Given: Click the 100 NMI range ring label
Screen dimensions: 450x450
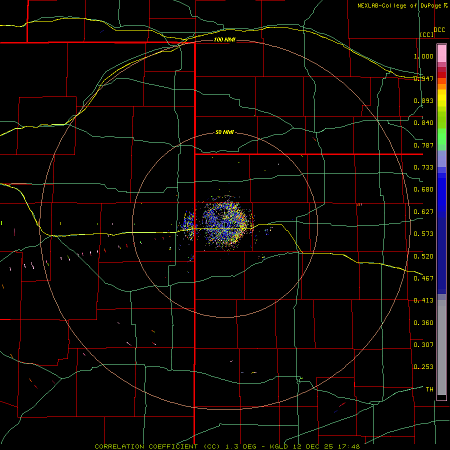Looking at the screenshot, I should click(x=224, y=39).
